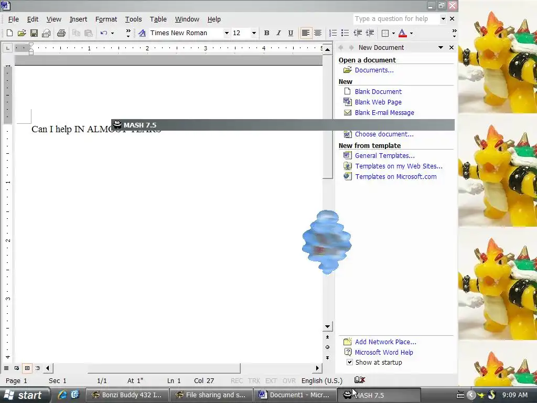The width and height of the screenshot is (537, 403).
Task: Toggle bold formatting
Action: 266,33
